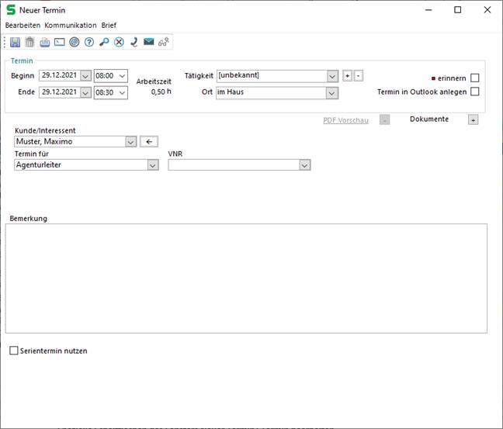Open the Brief menu
This screenshot has height=429, width=503.
pyautogui.click(x=109, y=25)
